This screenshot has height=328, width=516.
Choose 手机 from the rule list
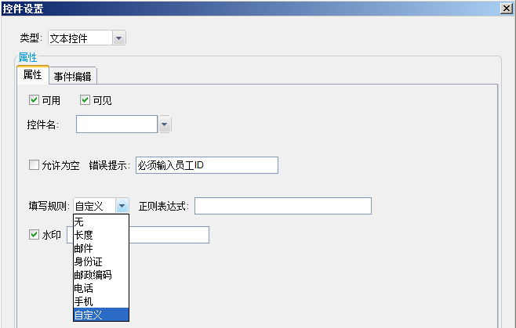coord(101,301)
